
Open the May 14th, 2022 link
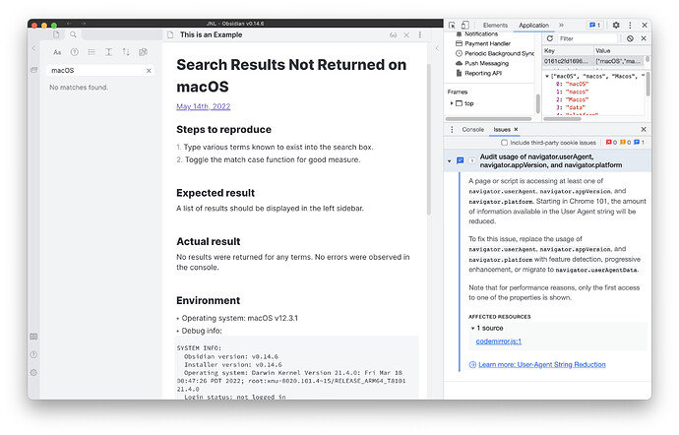(203, 106)
